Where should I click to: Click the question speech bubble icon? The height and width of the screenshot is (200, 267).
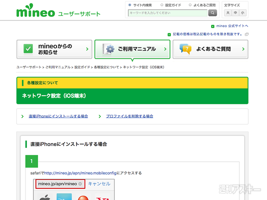pyautogui.click(x=186, y=49)
